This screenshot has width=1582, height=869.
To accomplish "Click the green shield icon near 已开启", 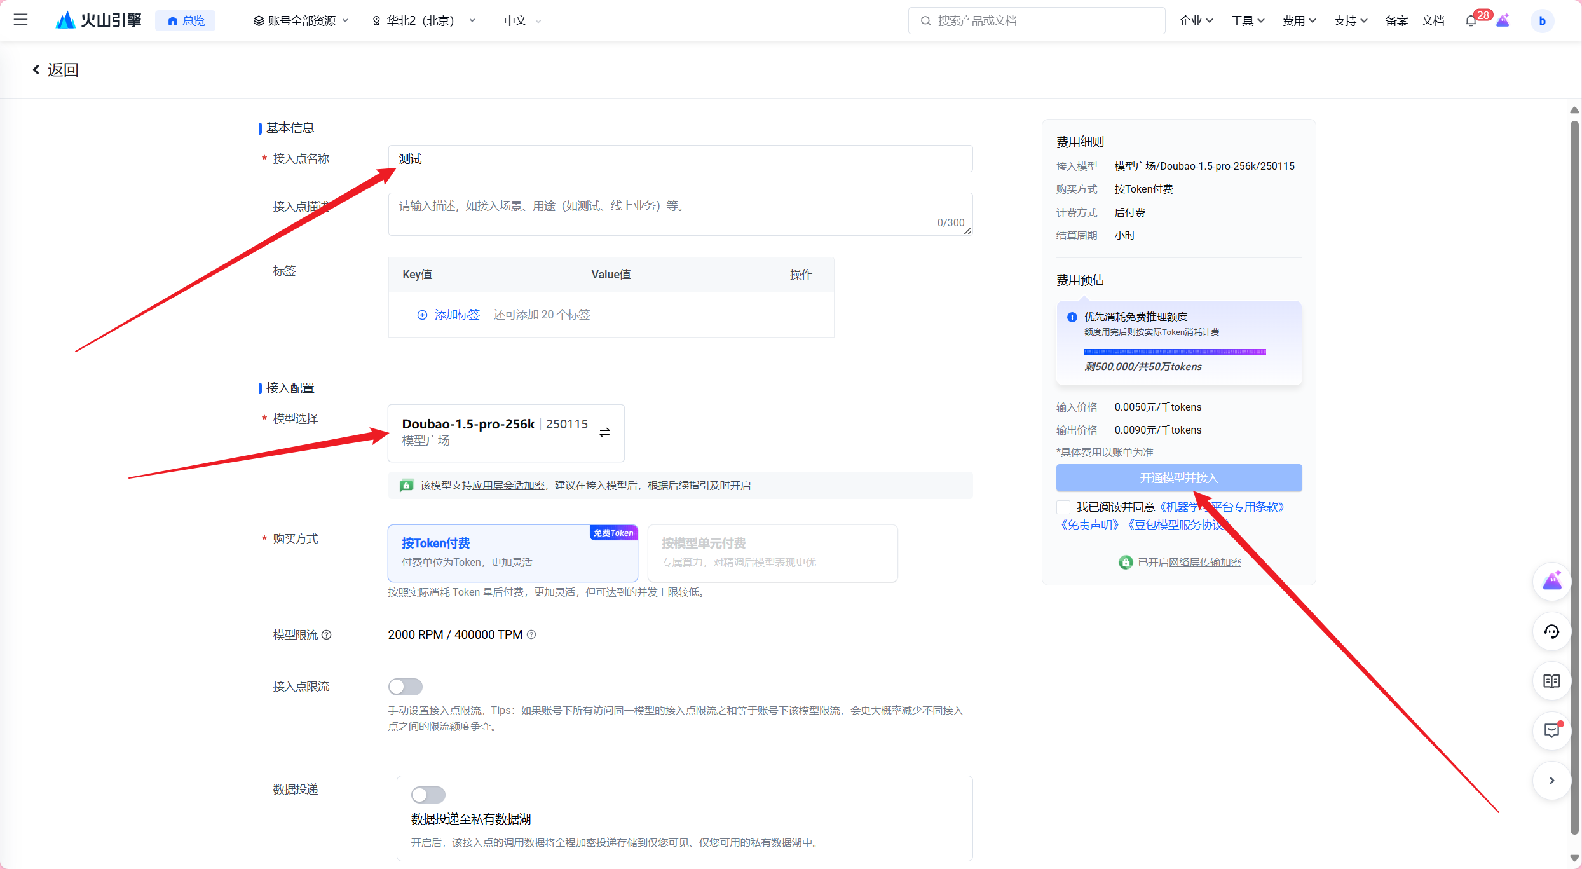I will 1126,562.
